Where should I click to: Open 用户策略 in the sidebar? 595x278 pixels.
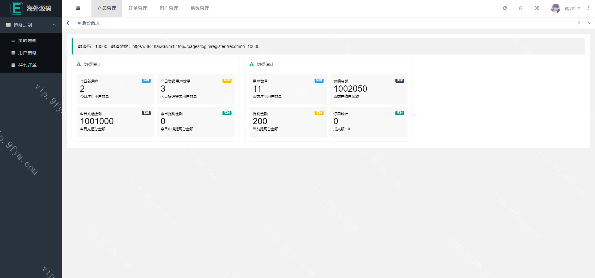point(27,53)
